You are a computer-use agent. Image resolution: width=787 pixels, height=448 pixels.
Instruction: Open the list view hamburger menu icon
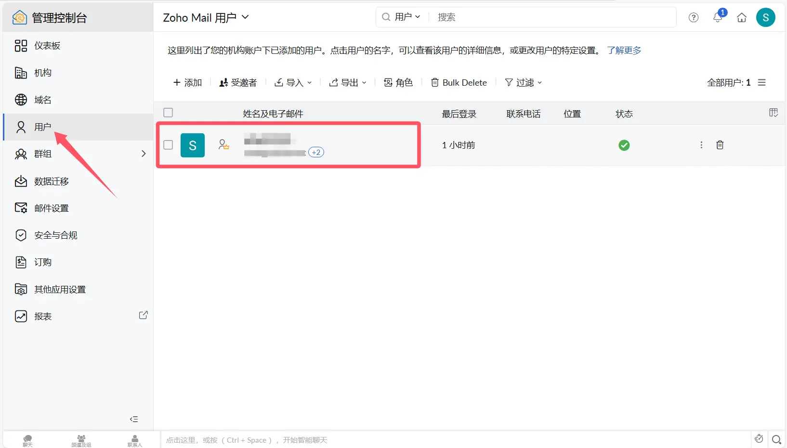point(762,82)
